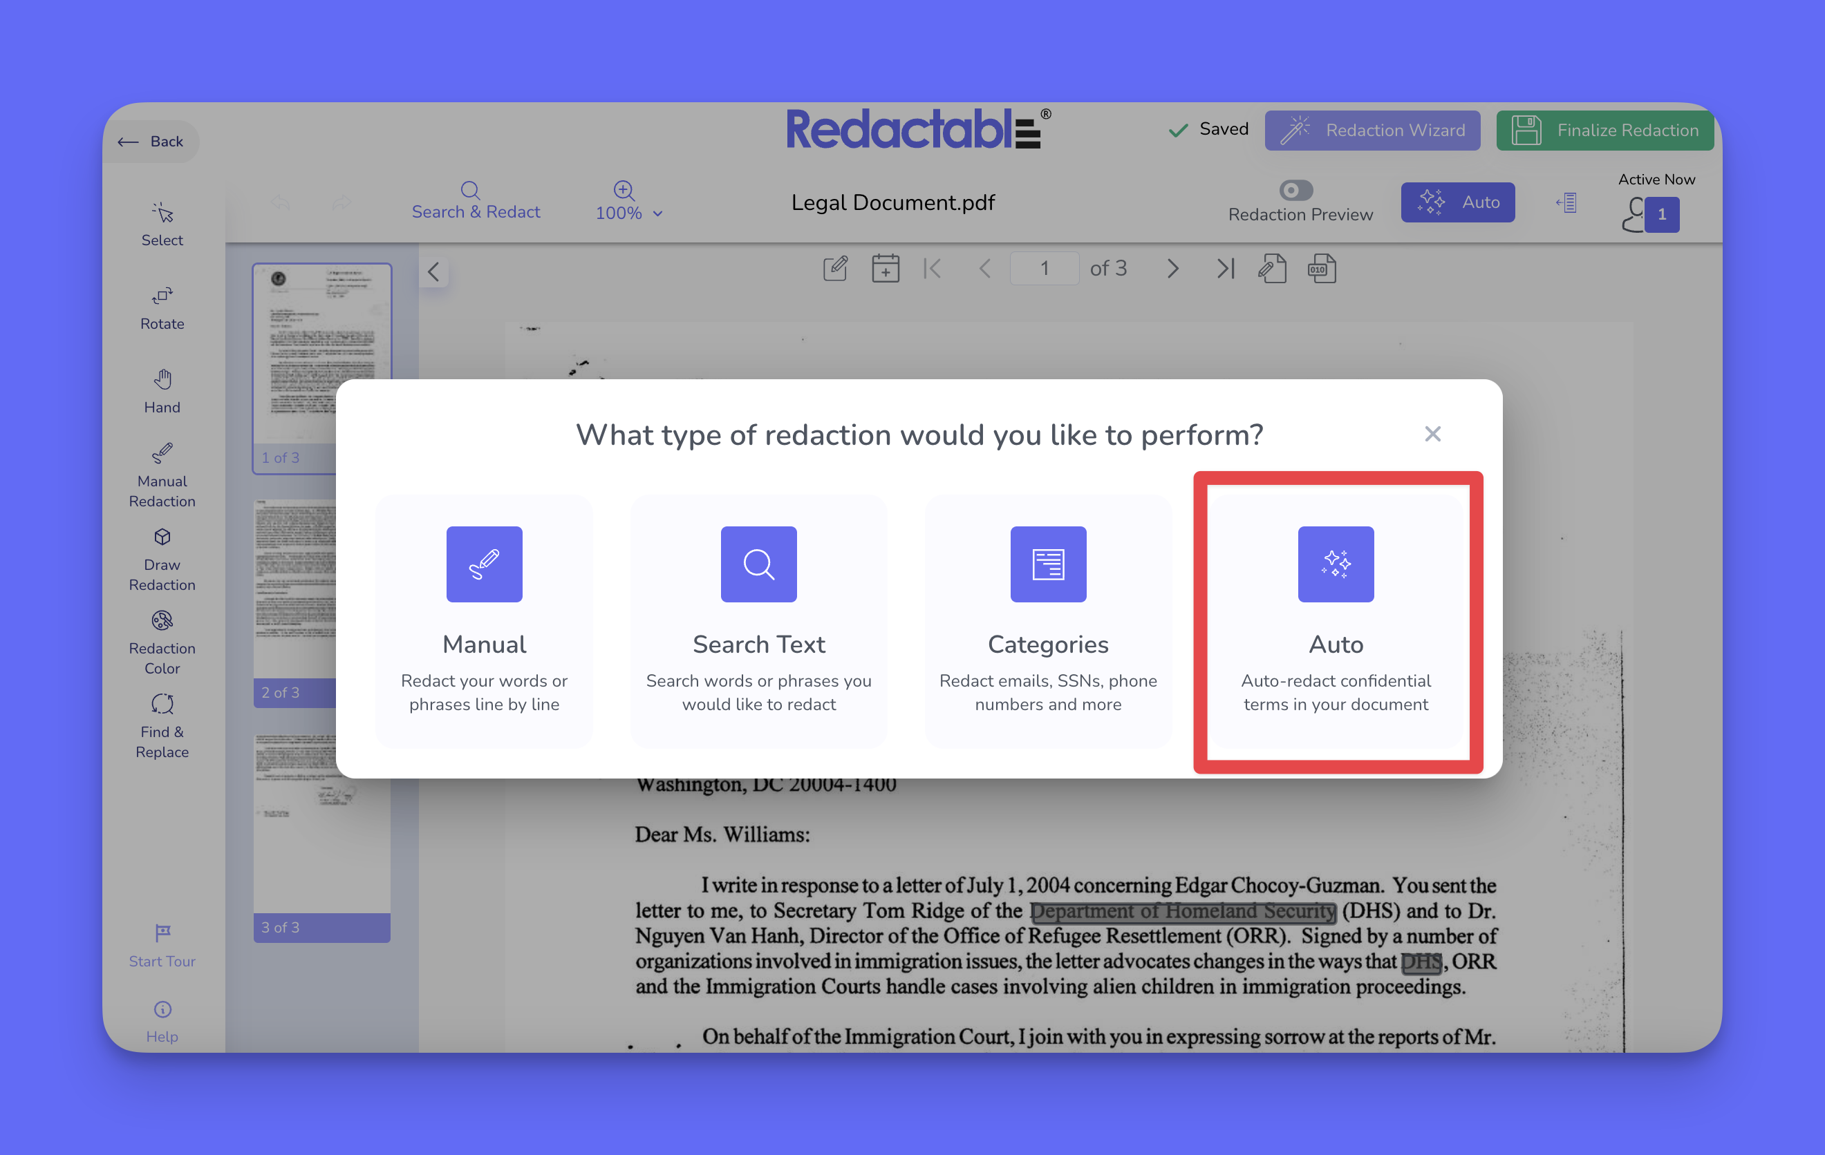Click the Manual Redaction marker icon
1825x1155 pixels.
[162, 453]
